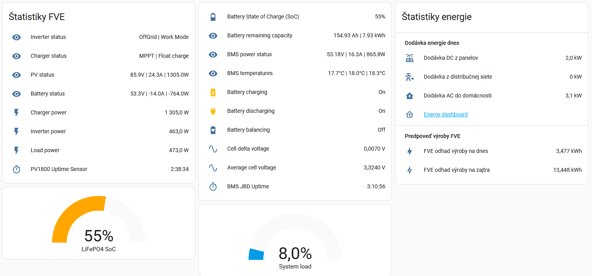Open the FVE odhad výroby na dnes entry
Image resolution: width=592 pixels, height=276 pixels.
pyautogui.click(x=456, y=151)
